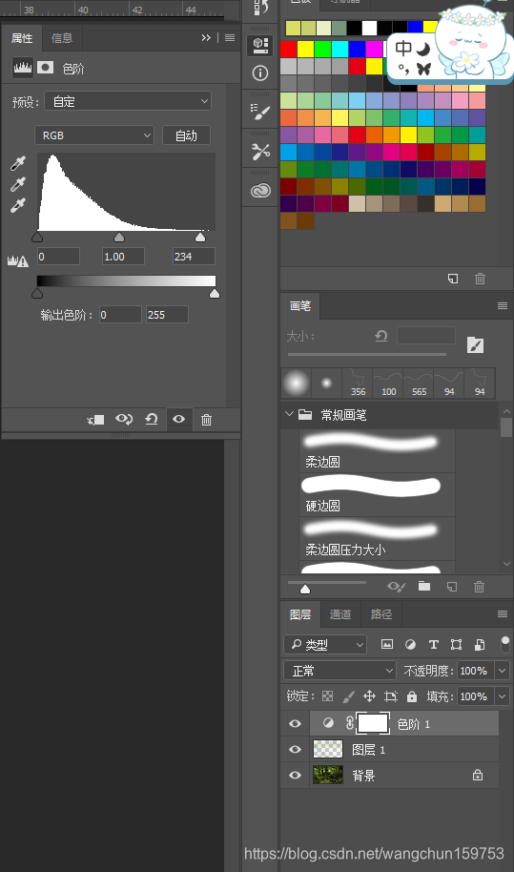
Task: Switch to the 信息 tab
Action: click(x=62, y=38)
